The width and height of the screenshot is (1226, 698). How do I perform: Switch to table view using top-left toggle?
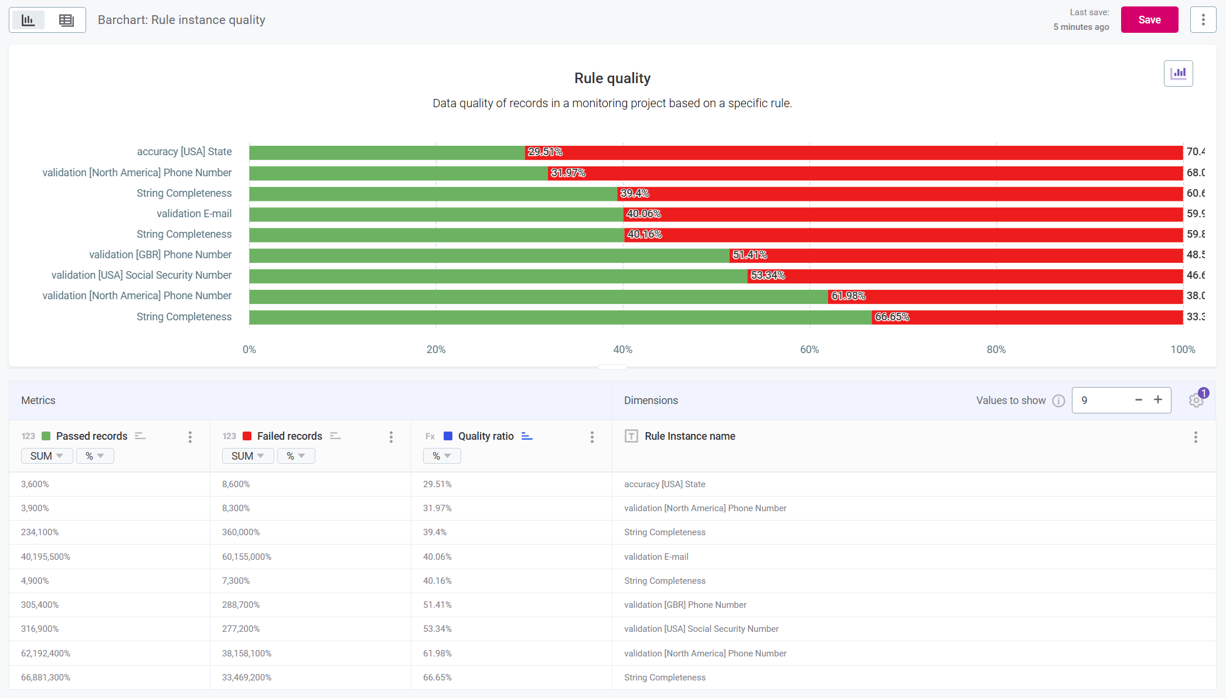coord(66,19)
